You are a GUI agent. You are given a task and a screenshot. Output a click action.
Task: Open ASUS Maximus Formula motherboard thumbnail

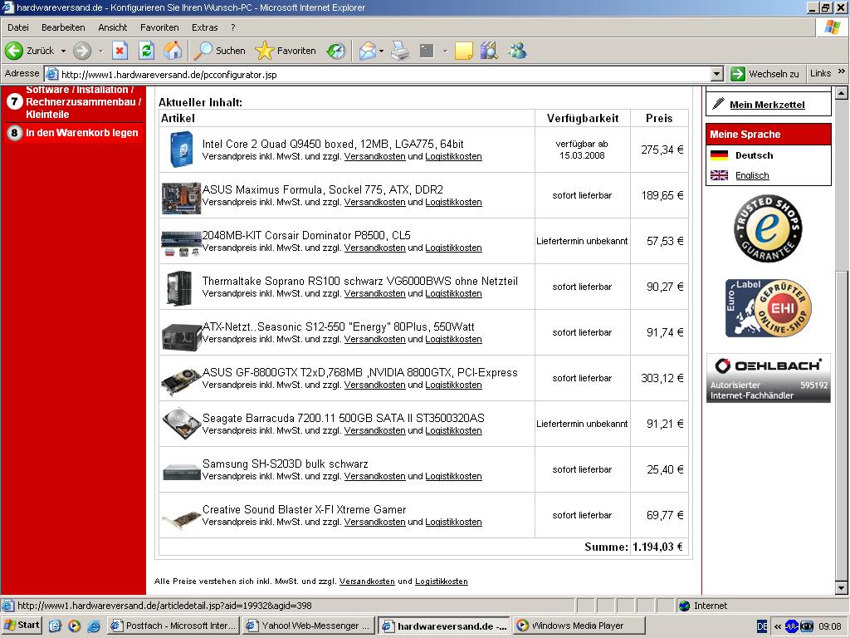[x=181, y=198]
